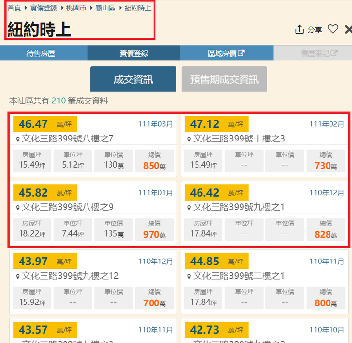Click address 文化三路399號八樓之7
Screen dimensions: 352x343
(67, 139)
